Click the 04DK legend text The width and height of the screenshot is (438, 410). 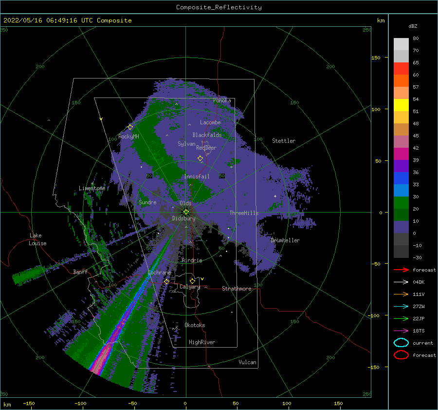(419, 282)
